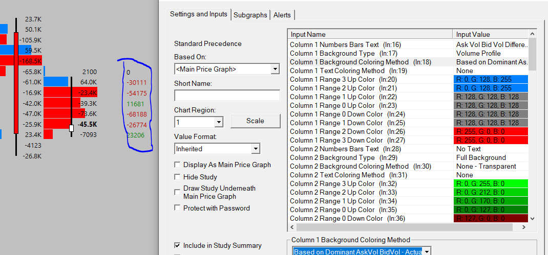Click inputs list scroll up arrow
Viewport: 548px width, 255px height.
tap(532, 34)
